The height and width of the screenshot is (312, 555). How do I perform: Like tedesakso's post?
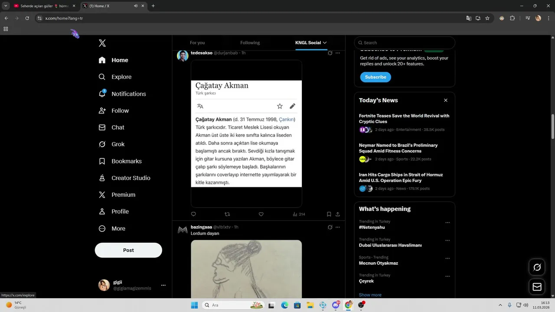[x=261, y=214]
